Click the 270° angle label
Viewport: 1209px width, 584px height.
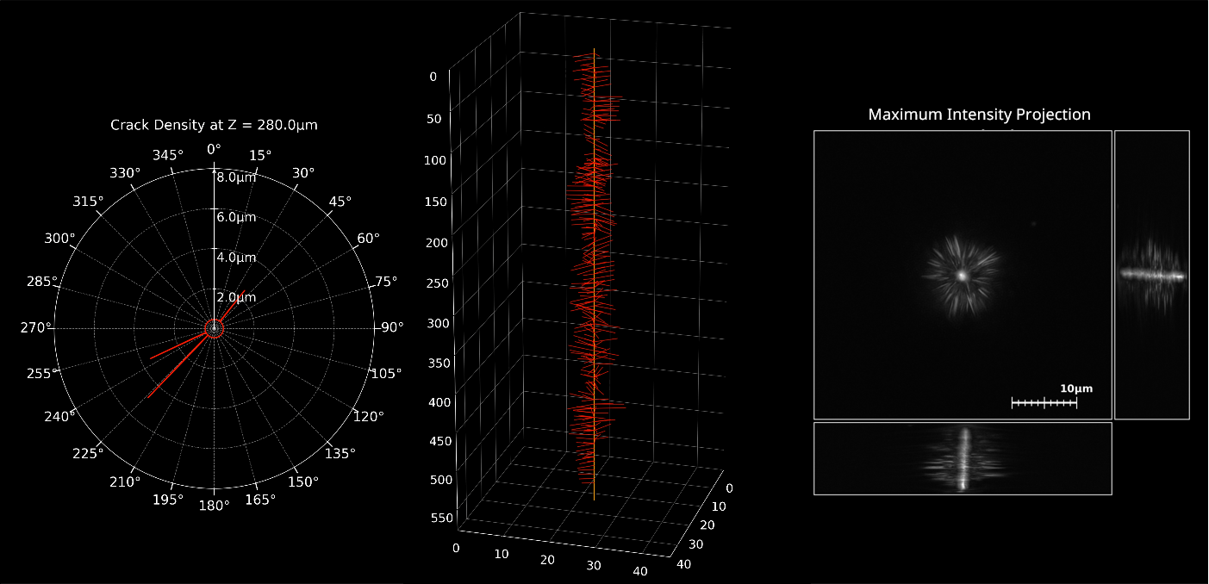[x=35, y=327]
